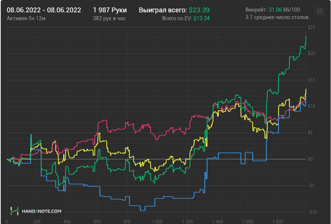Click the $20 y-axis label
Viewport: 331px width, 224px height.
click(311, 53)
